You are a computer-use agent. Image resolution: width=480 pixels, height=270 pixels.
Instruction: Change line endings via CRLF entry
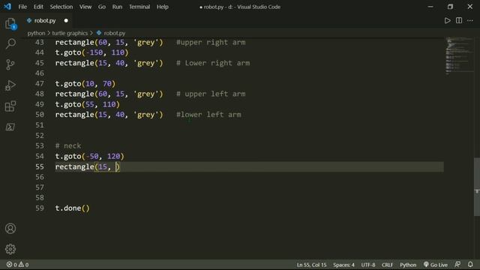click(x=387, y=265)
